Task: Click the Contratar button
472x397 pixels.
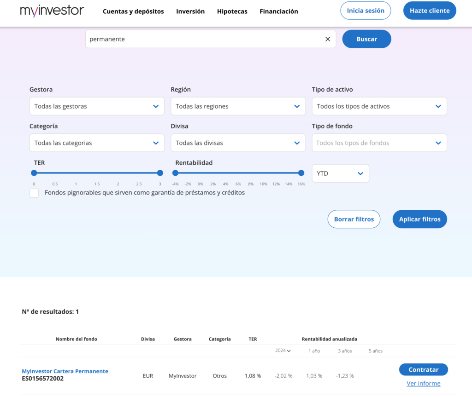Action: [x=424, y=370]
